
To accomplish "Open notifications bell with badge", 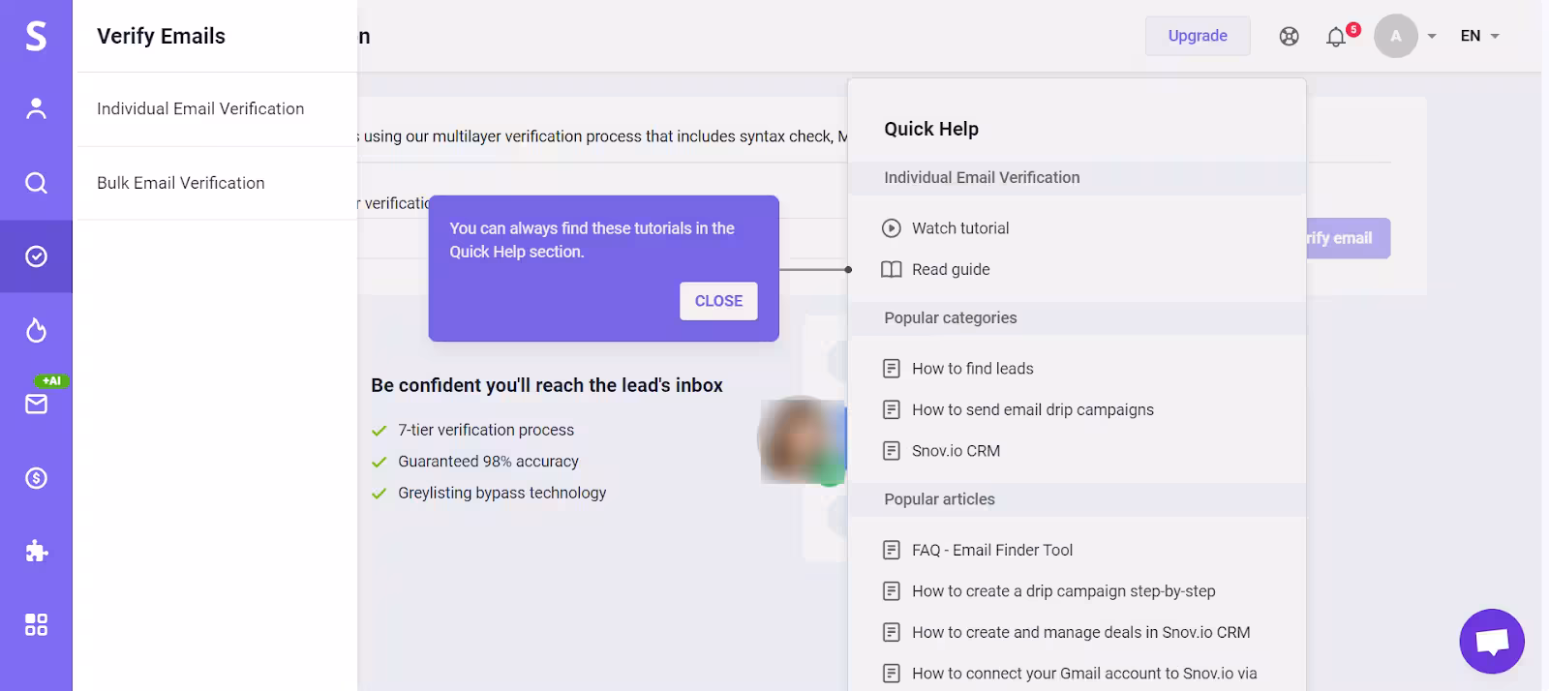I will [1337, 37].
